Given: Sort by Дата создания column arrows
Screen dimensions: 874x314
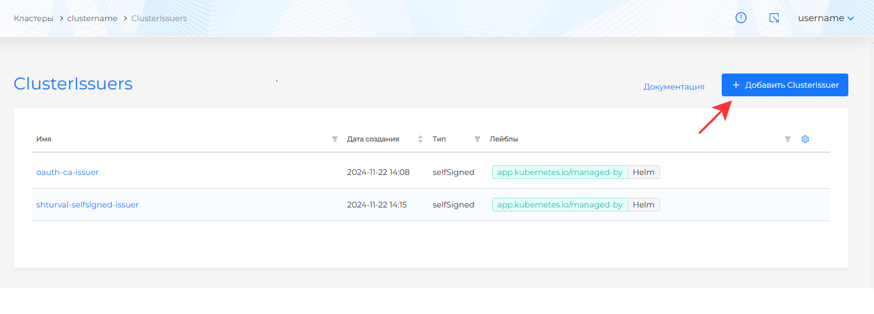Looking at the screenshot, I should click(420, 139).
